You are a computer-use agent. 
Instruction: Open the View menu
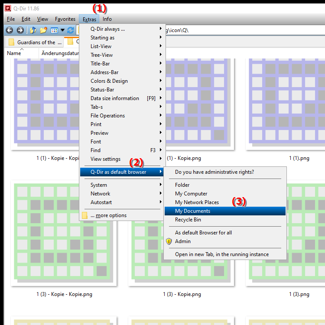point(42,19)
